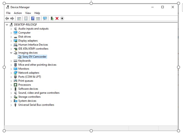Toggle the action pane toolbar icon

(38, 19)
